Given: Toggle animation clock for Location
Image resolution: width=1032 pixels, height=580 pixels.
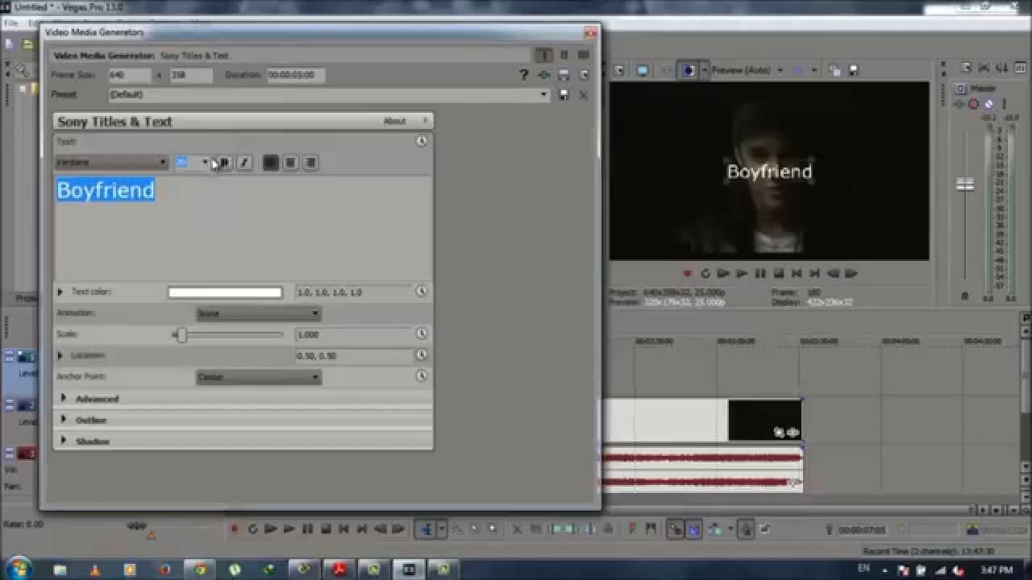Looking at the screenshot, I should [x=422, y=354].
